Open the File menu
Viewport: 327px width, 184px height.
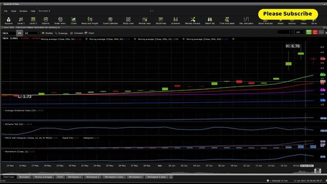click(x=6, y=11)
